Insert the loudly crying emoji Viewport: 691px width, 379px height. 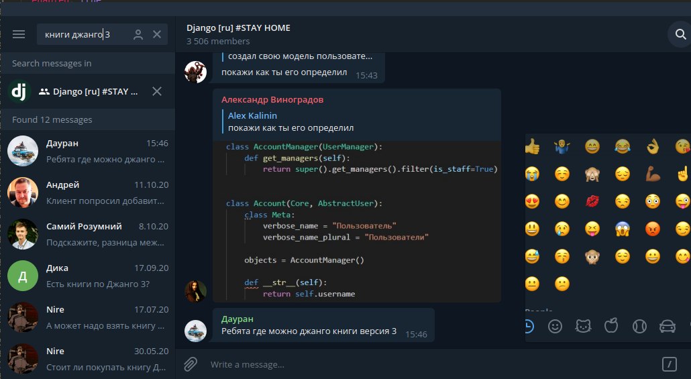click(x=533, y=174)
